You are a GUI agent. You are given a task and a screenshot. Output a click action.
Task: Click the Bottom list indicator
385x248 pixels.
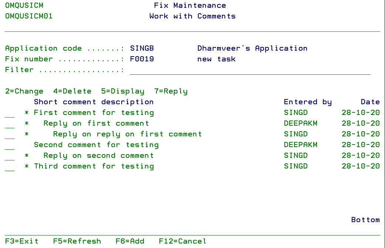(365, 220)
